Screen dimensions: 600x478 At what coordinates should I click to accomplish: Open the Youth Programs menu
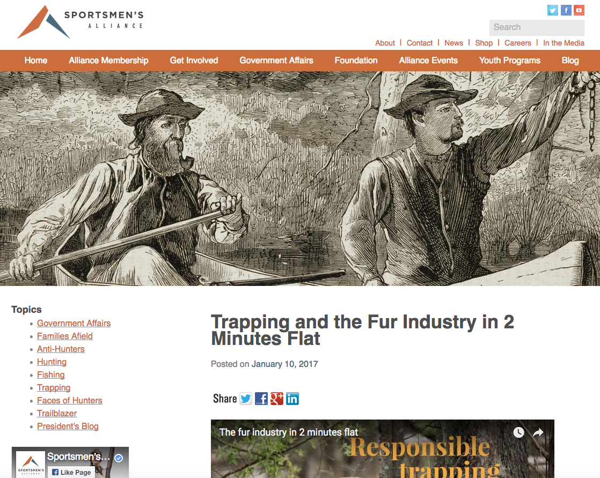tap(510, 61)
